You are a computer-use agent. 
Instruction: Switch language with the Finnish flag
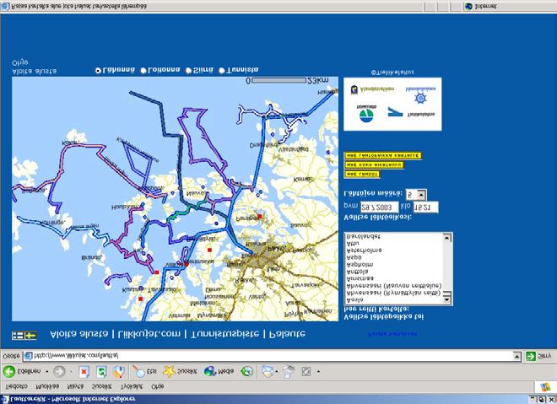tap(18, 335)
